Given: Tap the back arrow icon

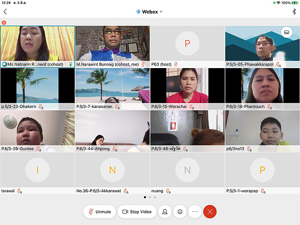Looking at the screenshot, I should click(x=5, y=11).
